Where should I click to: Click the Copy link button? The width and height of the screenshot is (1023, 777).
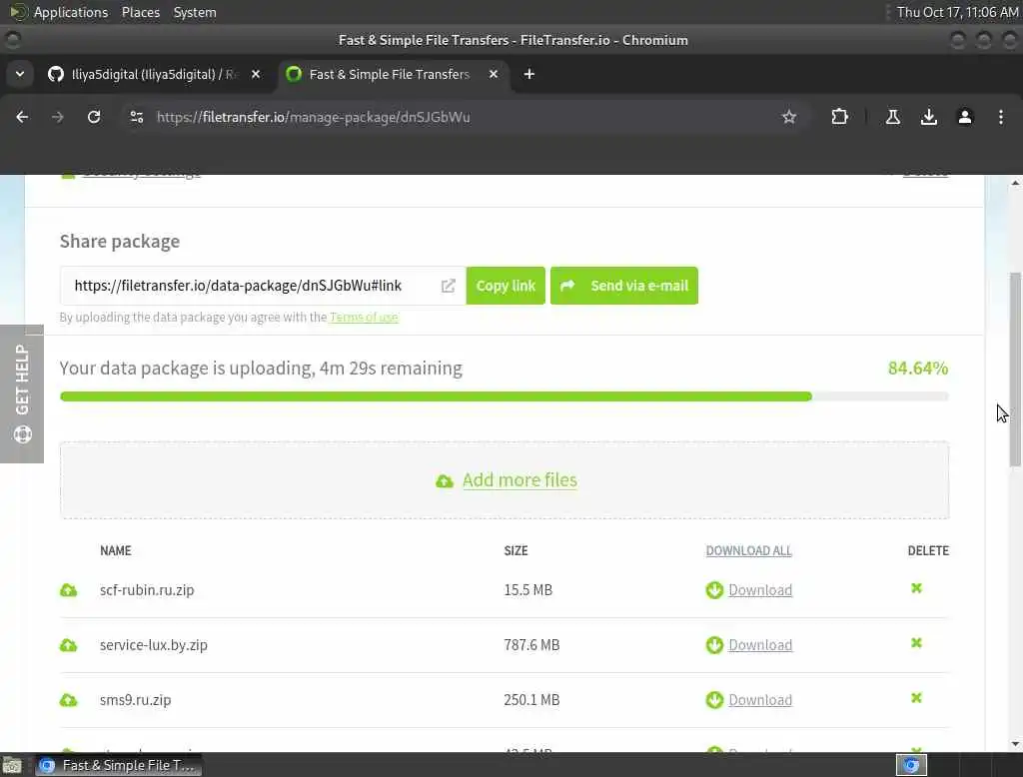point(506,286)
